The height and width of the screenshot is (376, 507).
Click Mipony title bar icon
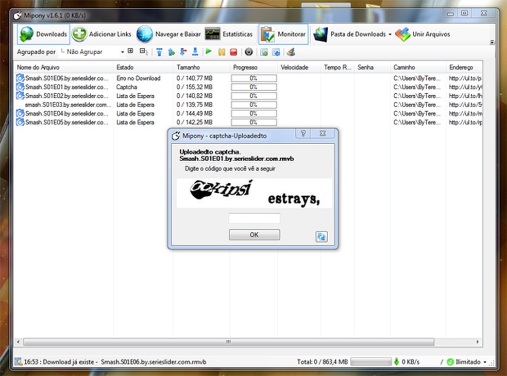click(18, 15)
